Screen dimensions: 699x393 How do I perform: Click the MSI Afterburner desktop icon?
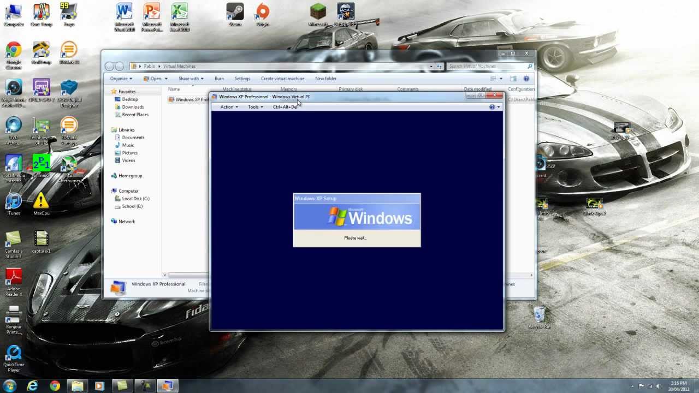69,170
